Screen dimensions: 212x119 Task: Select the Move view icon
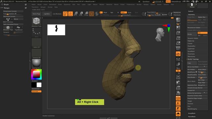coord(178,82)
